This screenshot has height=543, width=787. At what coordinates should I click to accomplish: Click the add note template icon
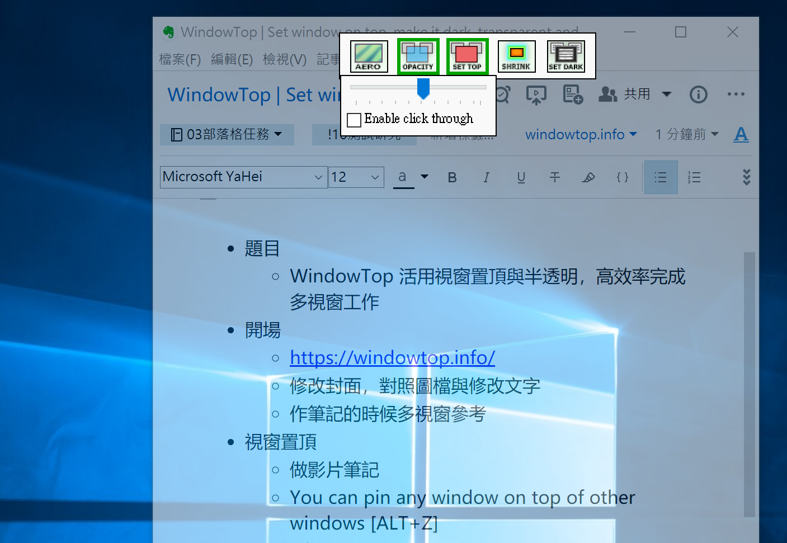pyautogui.click(x=573, y=95)
